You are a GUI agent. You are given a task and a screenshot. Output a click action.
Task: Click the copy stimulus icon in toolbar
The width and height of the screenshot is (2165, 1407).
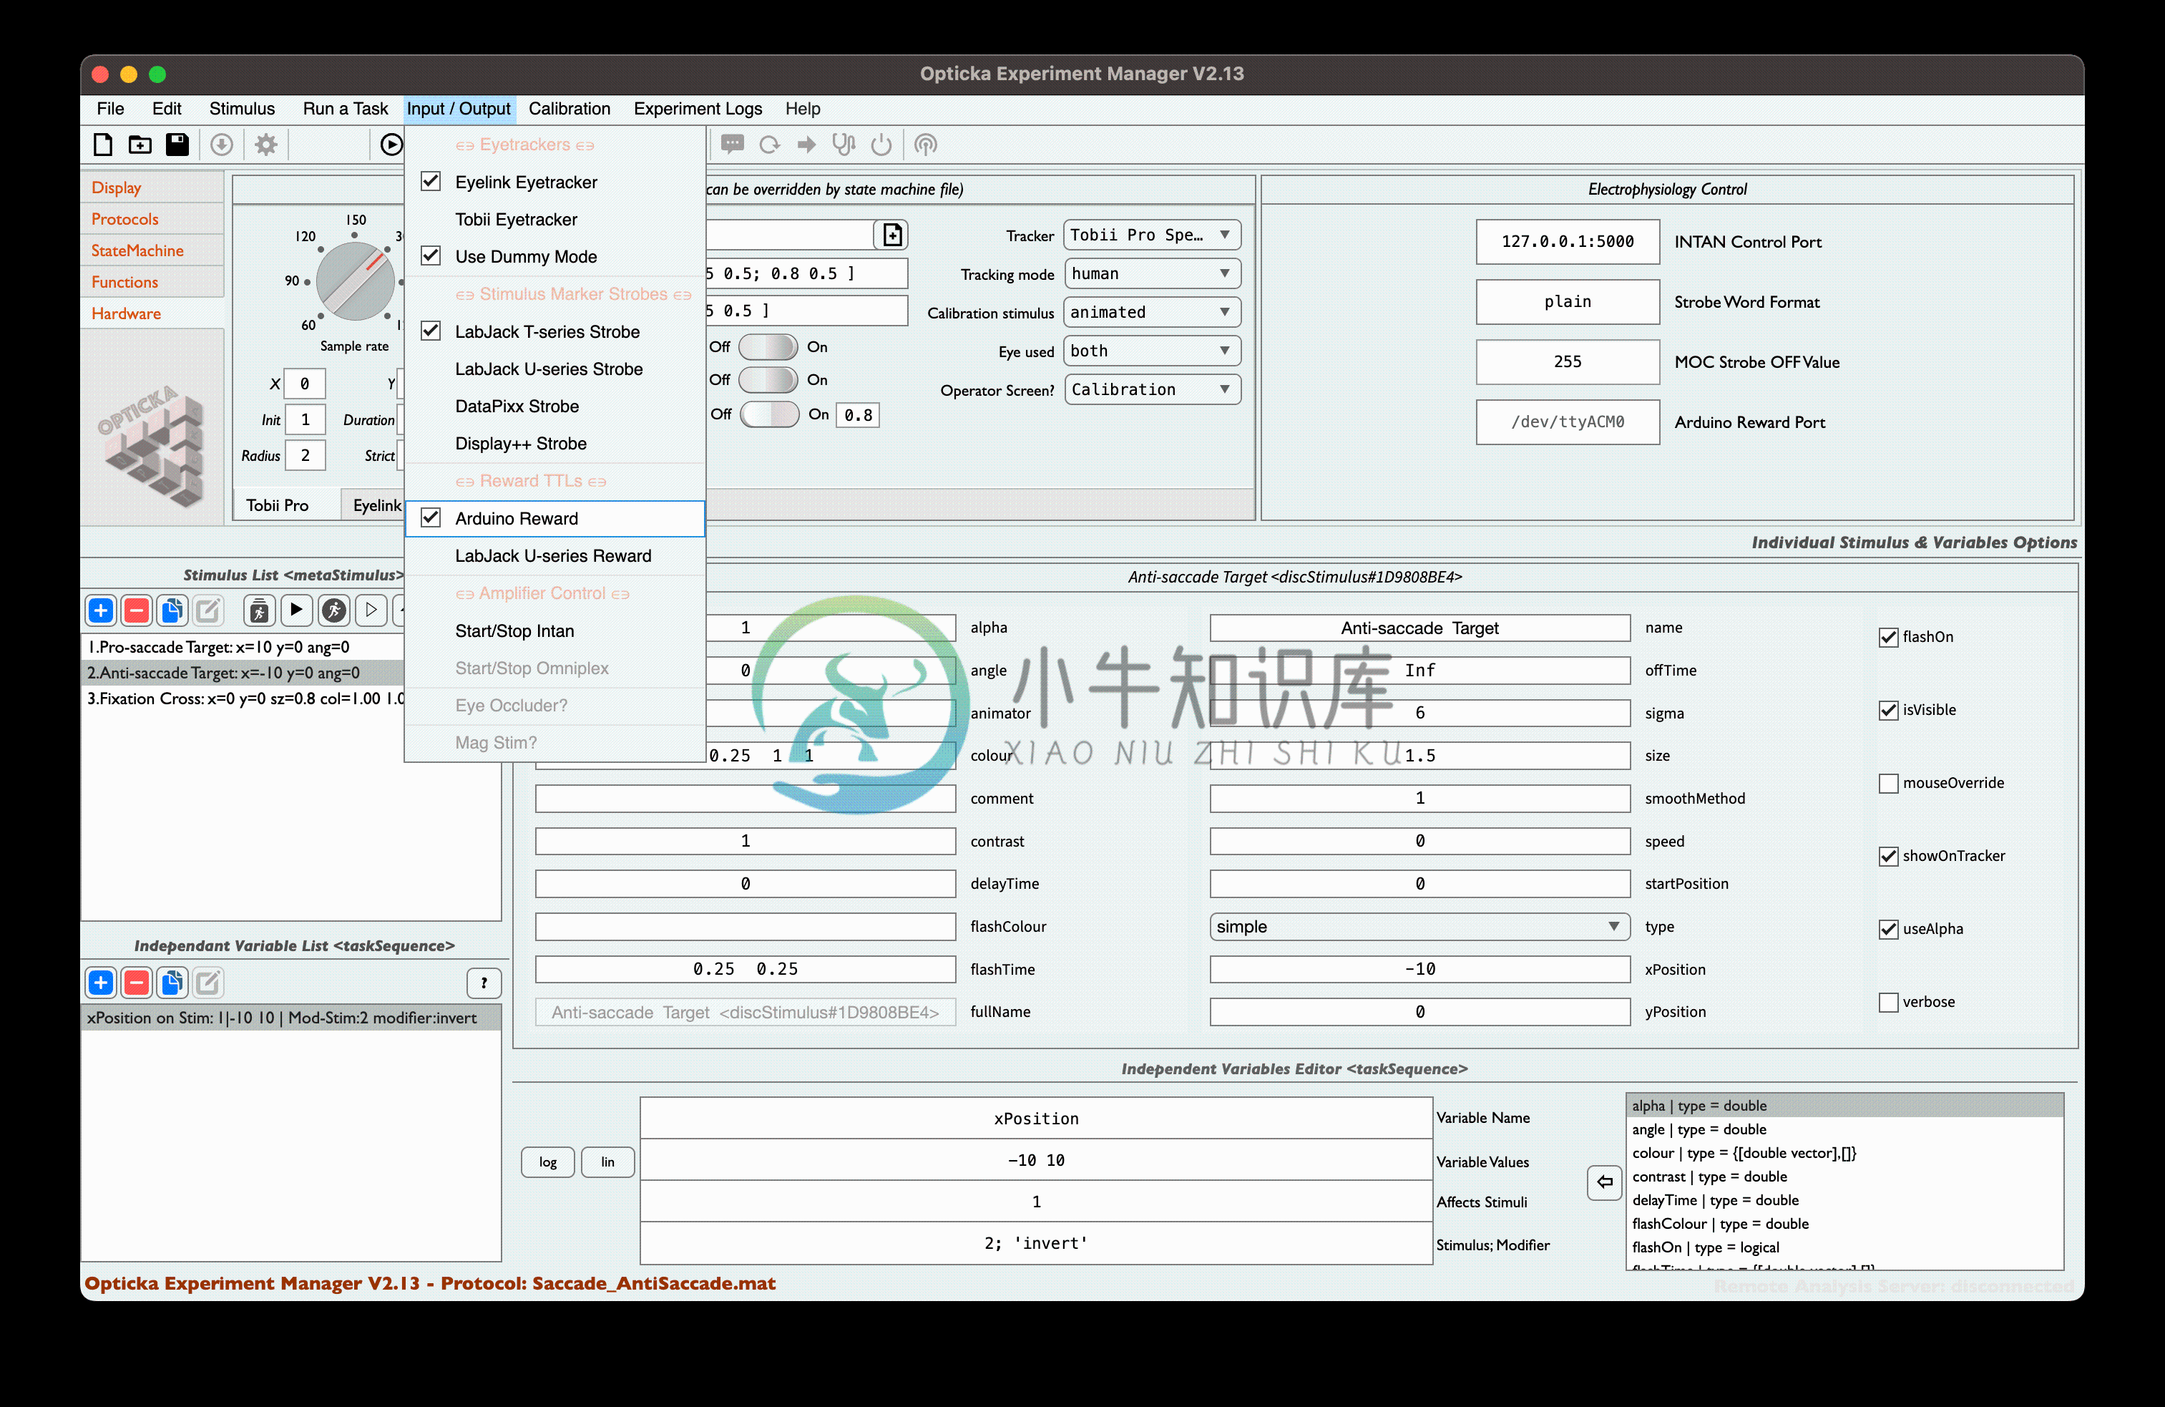175,618
